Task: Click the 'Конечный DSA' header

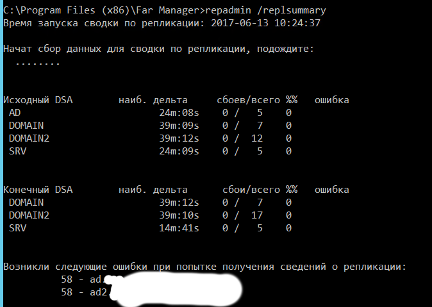Action: [38, 190]
